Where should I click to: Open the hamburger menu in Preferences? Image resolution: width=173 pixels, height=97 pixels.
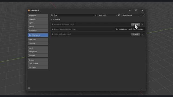pyautogui.click(x=29, y=88)
